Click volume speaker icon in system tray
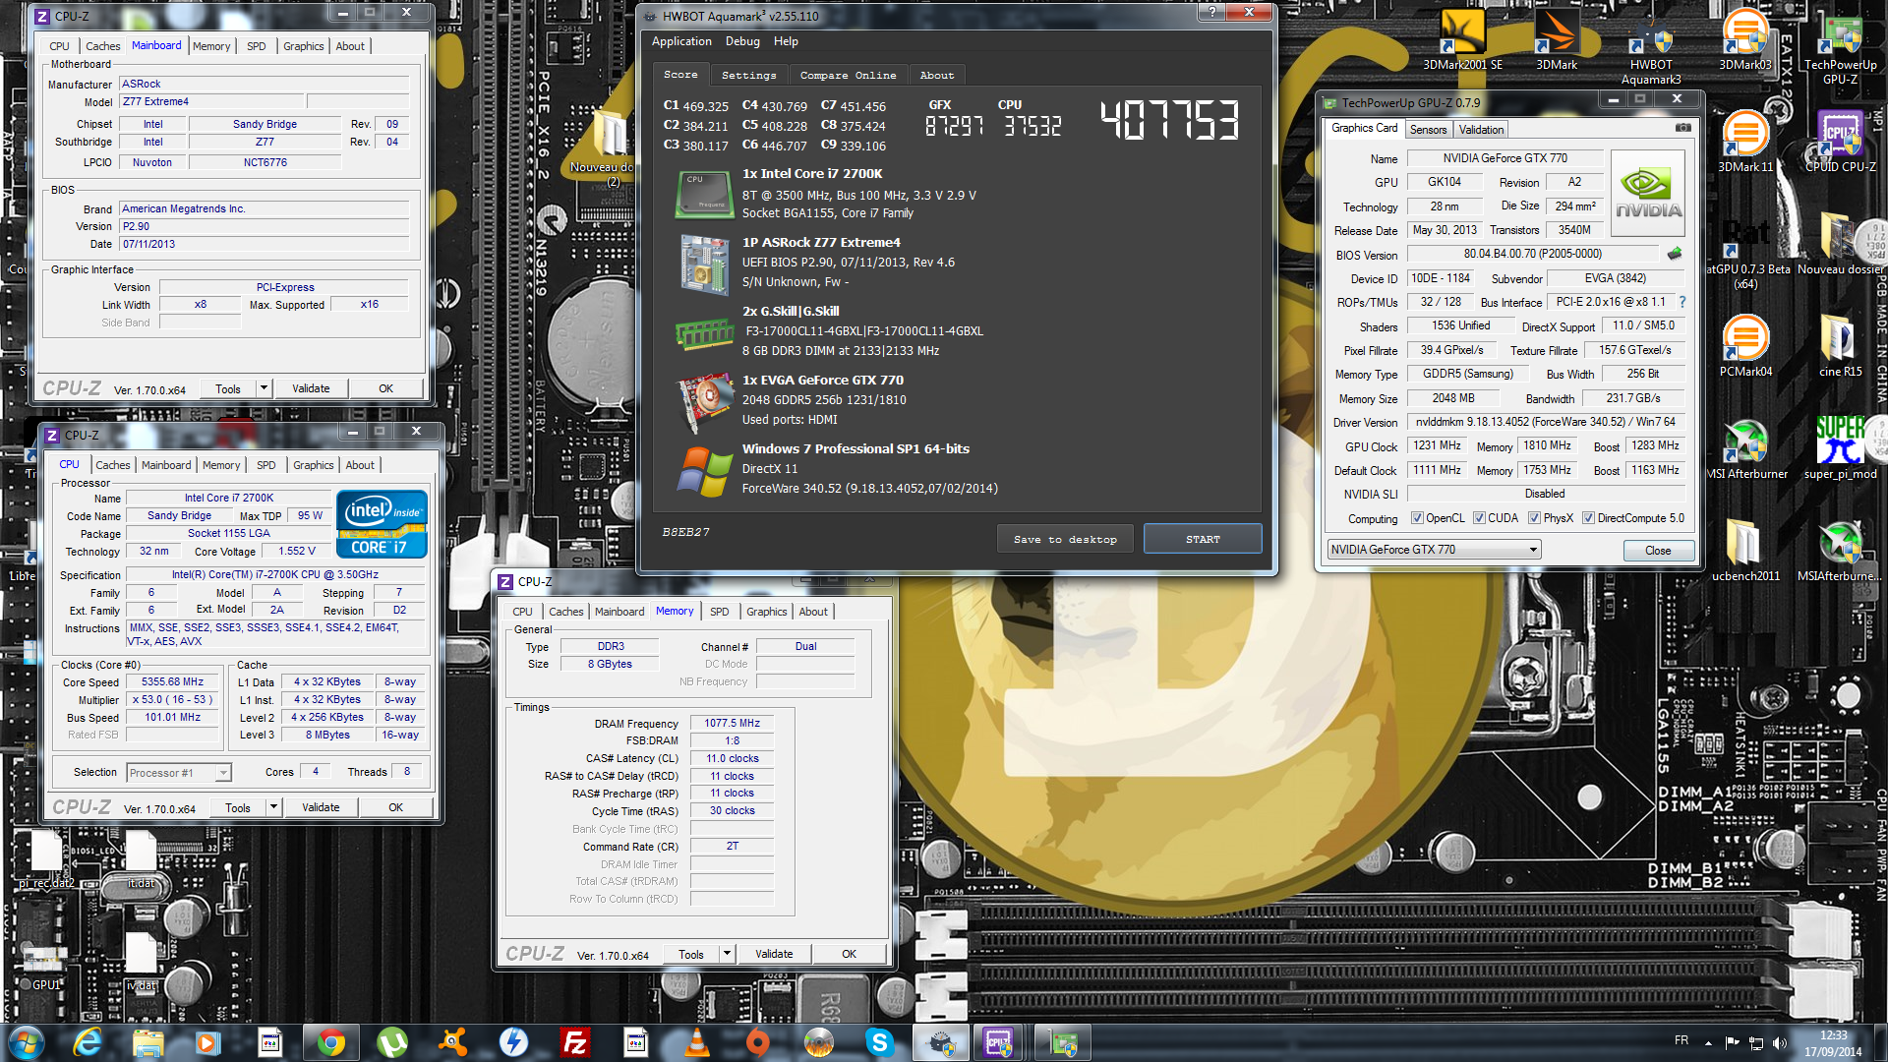This screenshot has width=1888, height=1062. coord(1778,1042)
